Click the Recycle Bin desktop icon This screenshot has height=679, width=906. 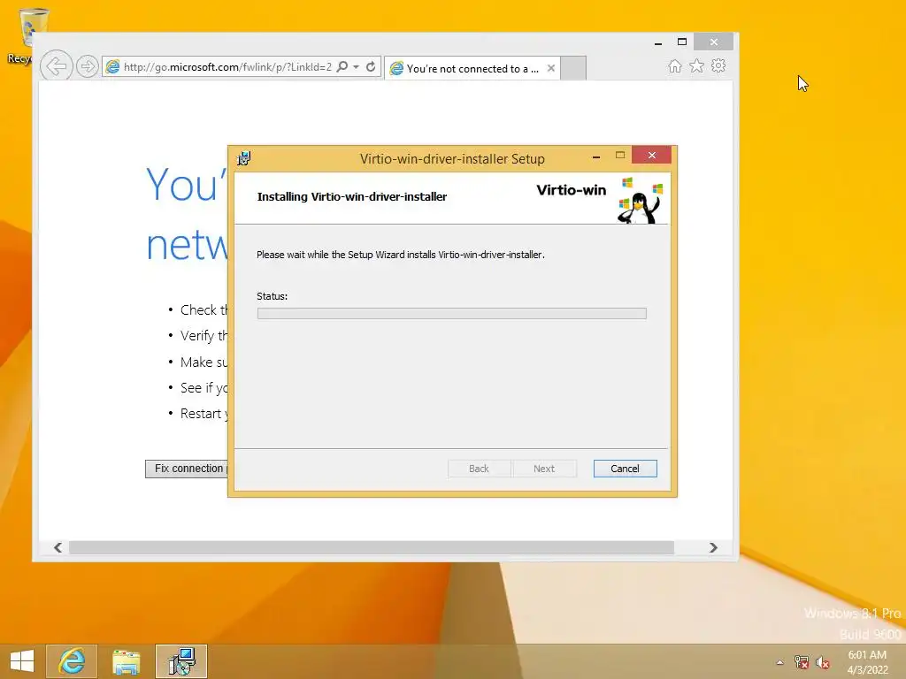pos(27,35)
